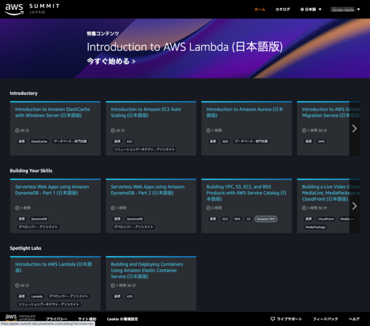
Task: Select RDS tag on Aurora card
Action: coord(225,141)
